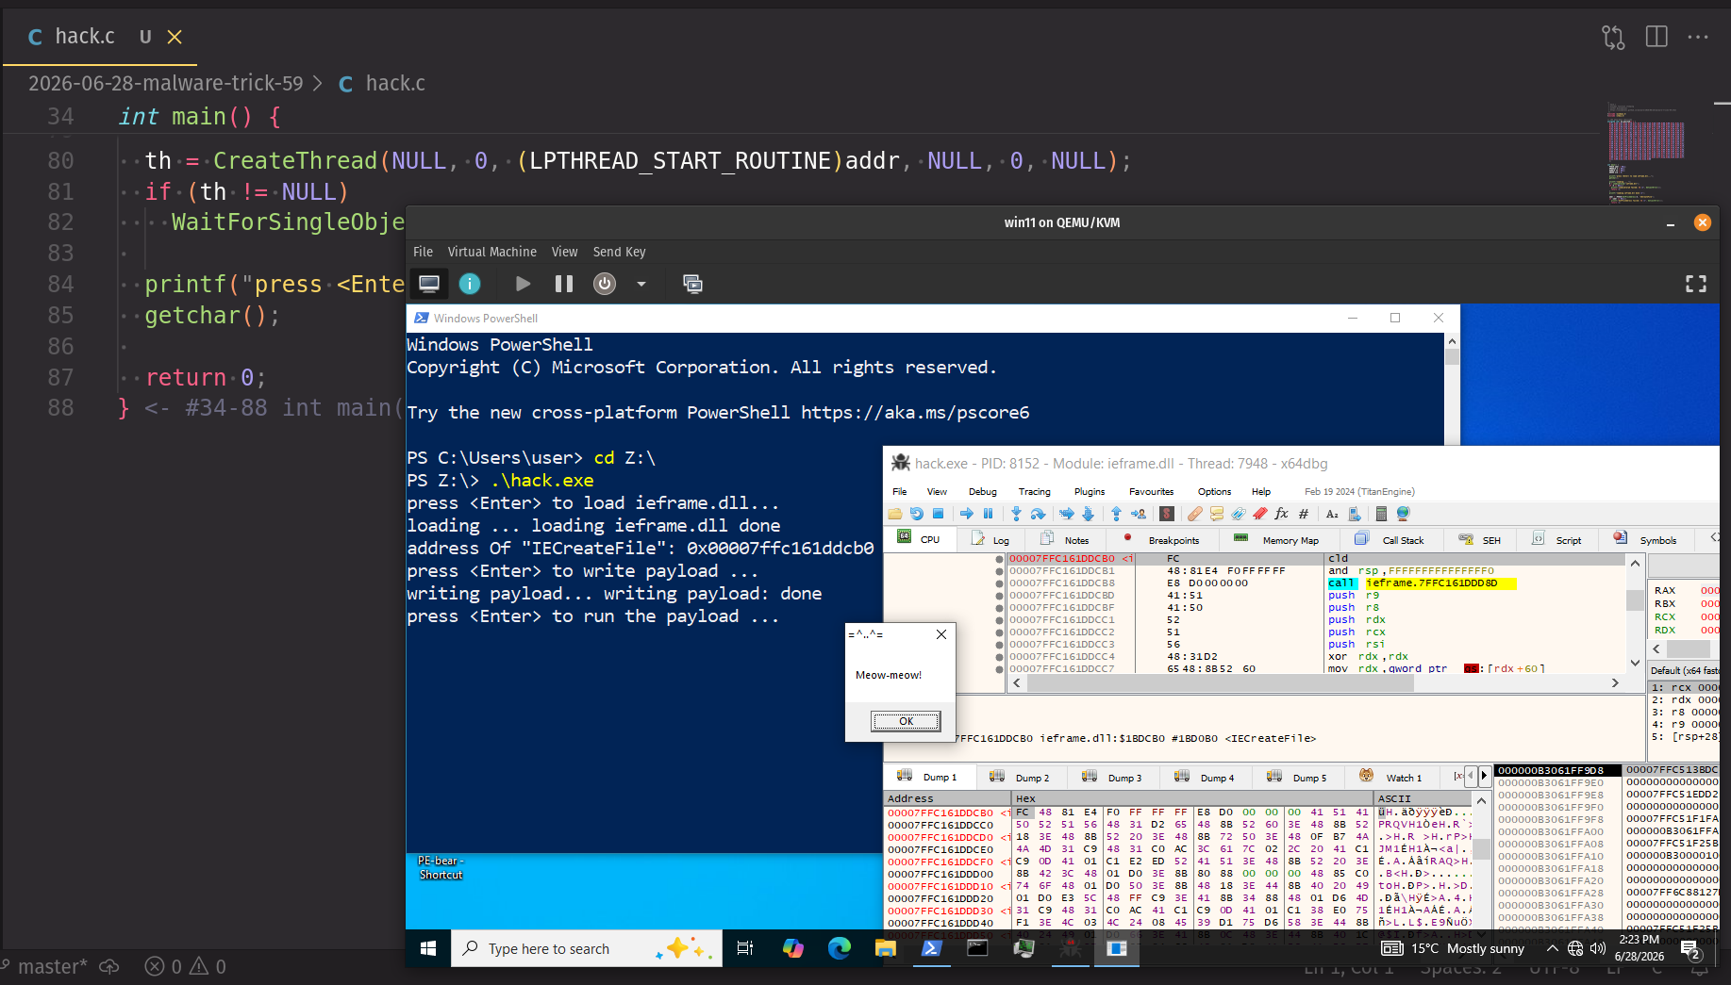
Task: Open the Scylla plugin icon
Action: pyautogui.click(x=1167, y=514)
